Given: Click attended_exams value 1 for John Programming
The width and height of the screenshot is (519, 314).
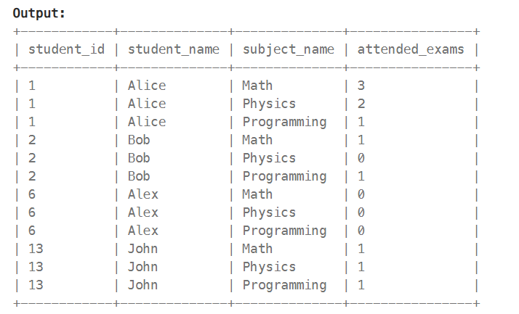Looking at the screenshot, I should (361, 285).
